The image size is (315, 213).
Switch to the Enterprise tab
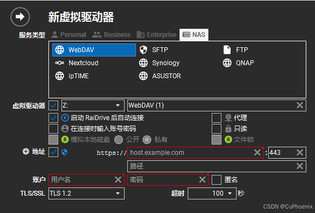[157, 35]
